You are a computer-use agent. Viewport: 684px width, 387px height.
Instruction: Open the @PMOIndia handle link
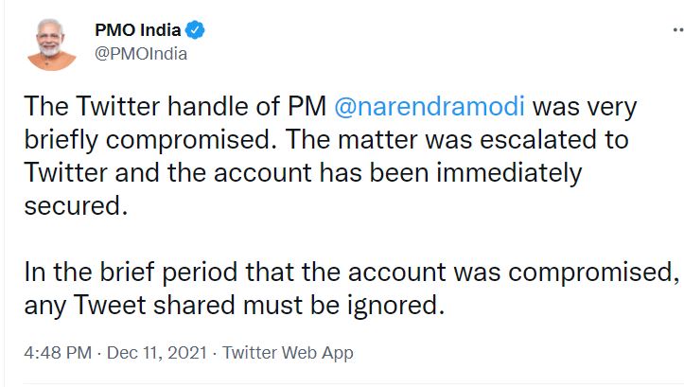click(141, 53)
